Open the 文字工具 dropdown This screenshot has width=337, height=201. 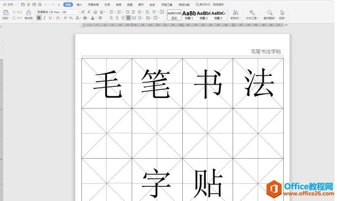coord(252,15)
